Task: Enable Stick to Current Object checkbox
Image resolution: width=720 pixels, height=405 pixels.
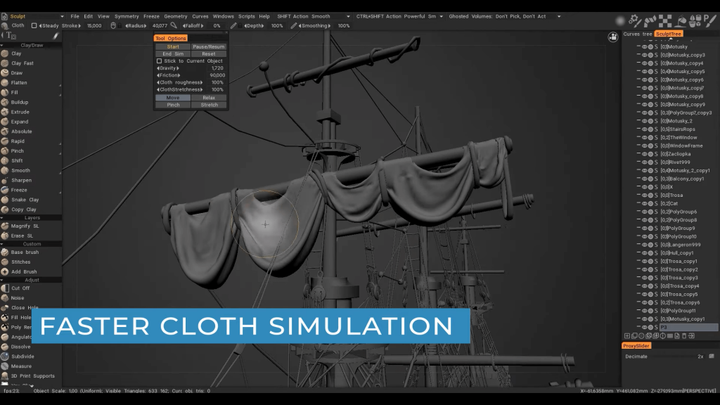Action: [x=160, y=61]
